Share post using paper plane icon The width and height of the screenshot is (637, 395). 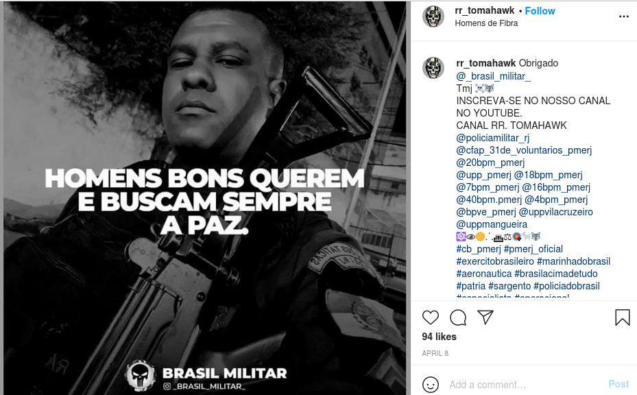pos(485,317)
